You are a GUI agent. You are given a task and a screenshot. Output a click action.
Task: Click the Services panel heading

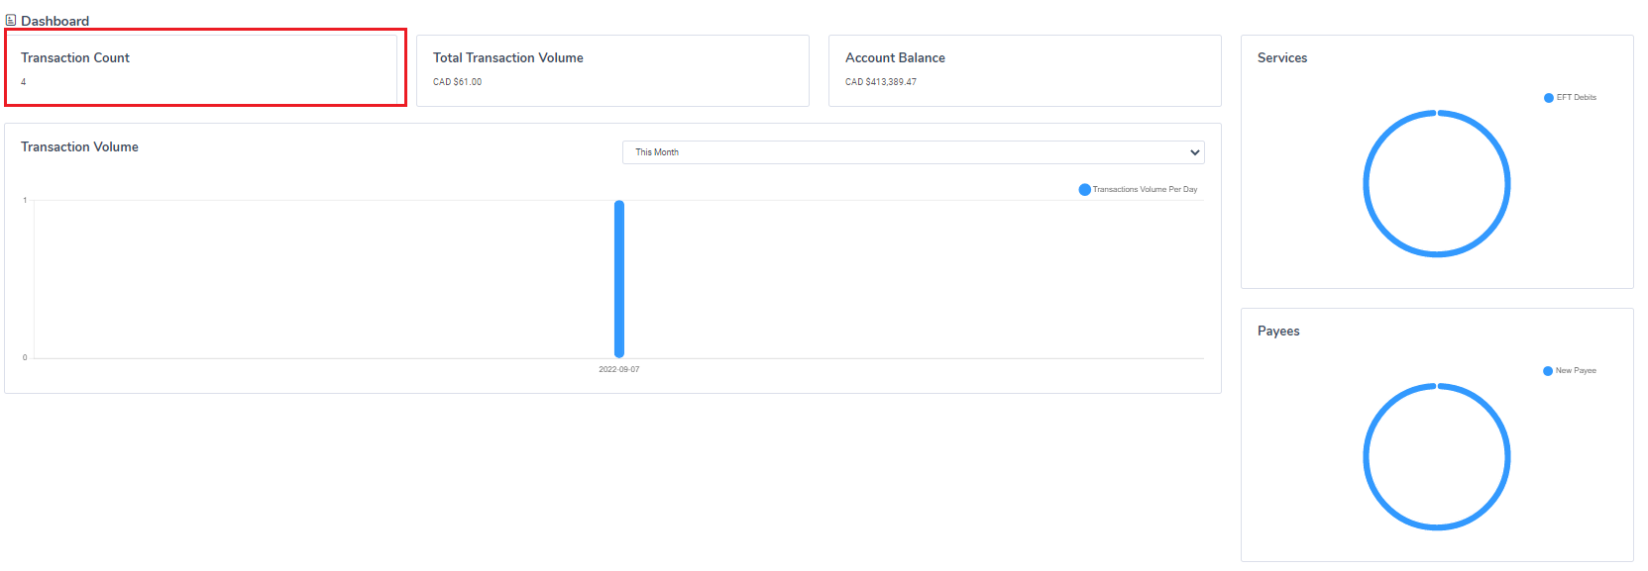pos(1281,57)
